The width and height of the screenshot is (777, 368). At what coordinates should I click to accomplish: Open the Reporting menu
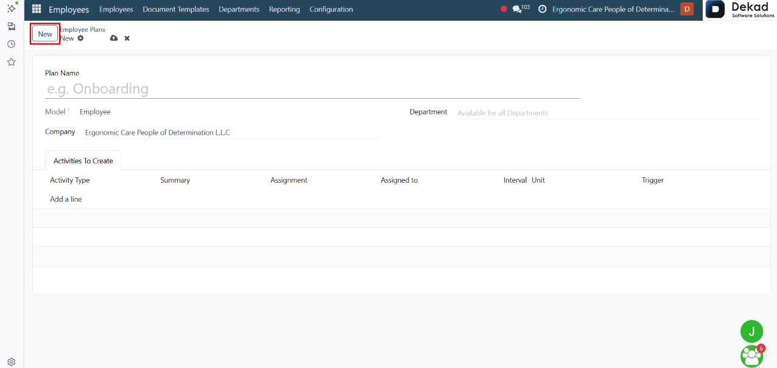[284, 9]
